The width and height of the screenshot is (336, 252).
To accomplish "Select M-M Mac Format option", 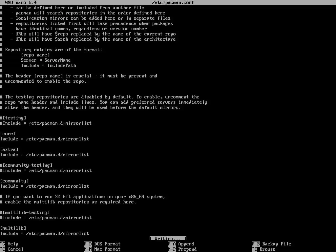I will (x=102, y=249).
